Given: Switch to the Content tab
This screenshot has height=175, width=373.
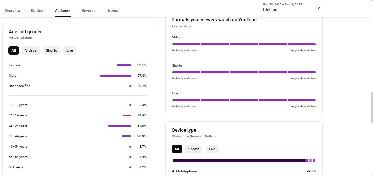Looking at the screenshot, I should tap(38, 11).
